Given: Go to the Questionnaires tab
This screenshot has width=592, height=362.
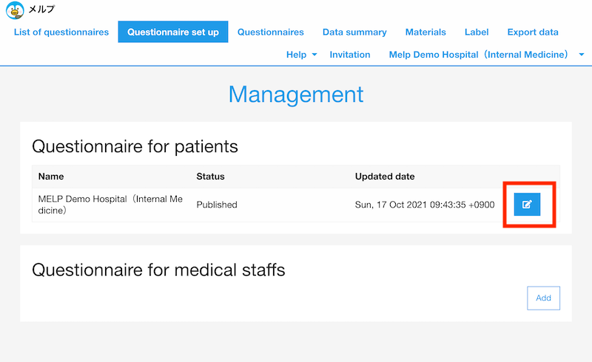Looking at the screenshot, I should [x=271, y=32].
